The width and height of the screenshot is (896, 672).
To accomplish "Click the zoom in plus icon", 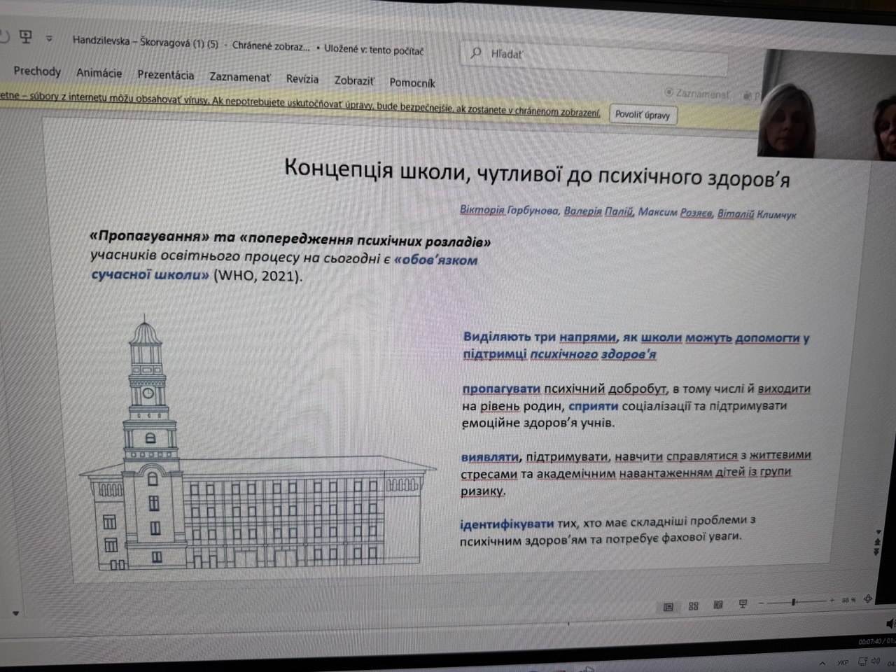I will pos(832,601).
